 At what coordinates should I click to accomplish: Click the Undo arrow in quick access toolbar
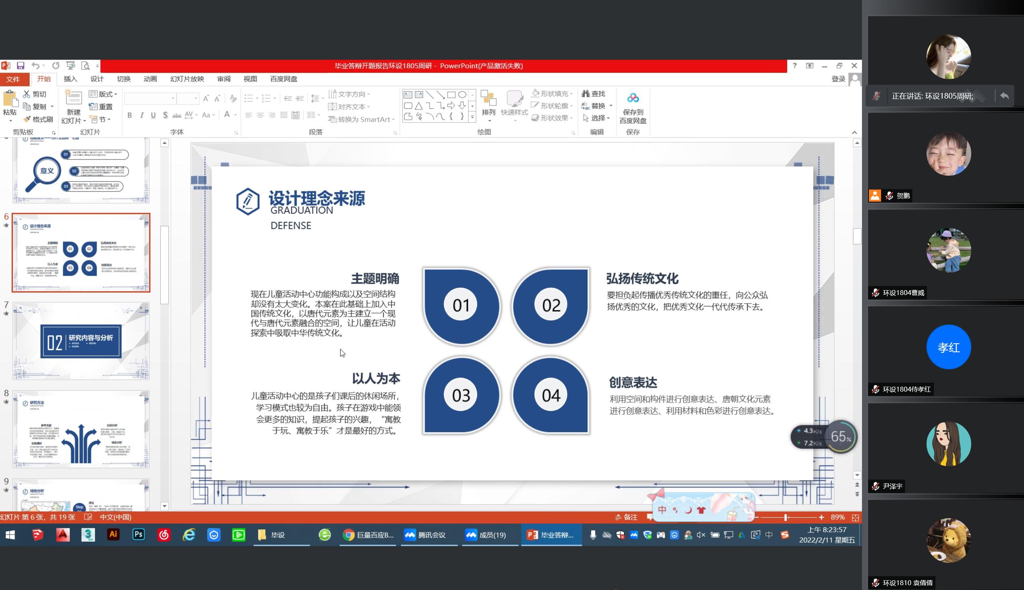click(x=36, y=65)
